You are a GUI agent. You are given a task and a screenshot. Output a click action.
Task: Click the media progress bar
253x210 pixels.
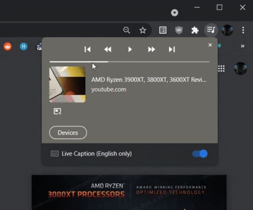pyautogui.click(x=130, y=62)
